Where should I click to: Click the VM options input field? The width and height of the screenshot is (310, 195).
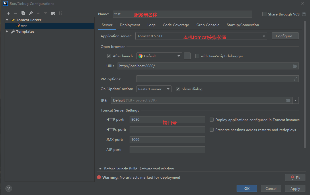point(217,79)
